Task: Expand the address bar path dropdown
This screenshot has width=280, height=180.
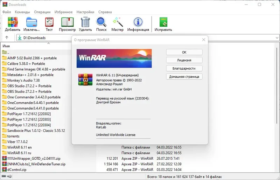Action: pyautogui.click(x=277, y=38)
